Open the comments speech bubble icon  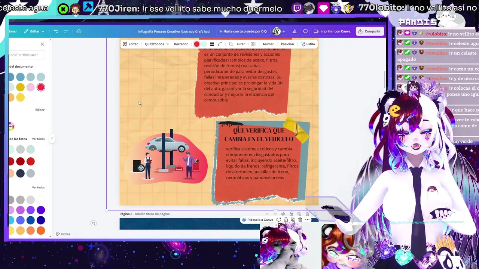click(x=305, y=31)
